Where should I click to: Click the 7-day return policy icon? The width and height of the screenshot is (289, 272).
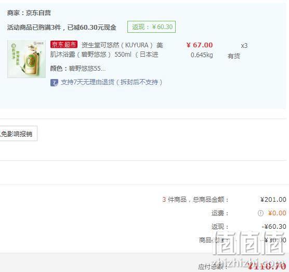tap(54, 83)
